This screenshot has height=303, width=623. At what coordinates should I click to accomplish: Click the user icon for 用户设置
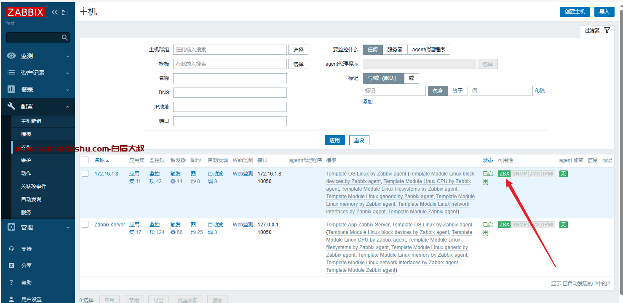pyautogui.click(x=11, y=299)
